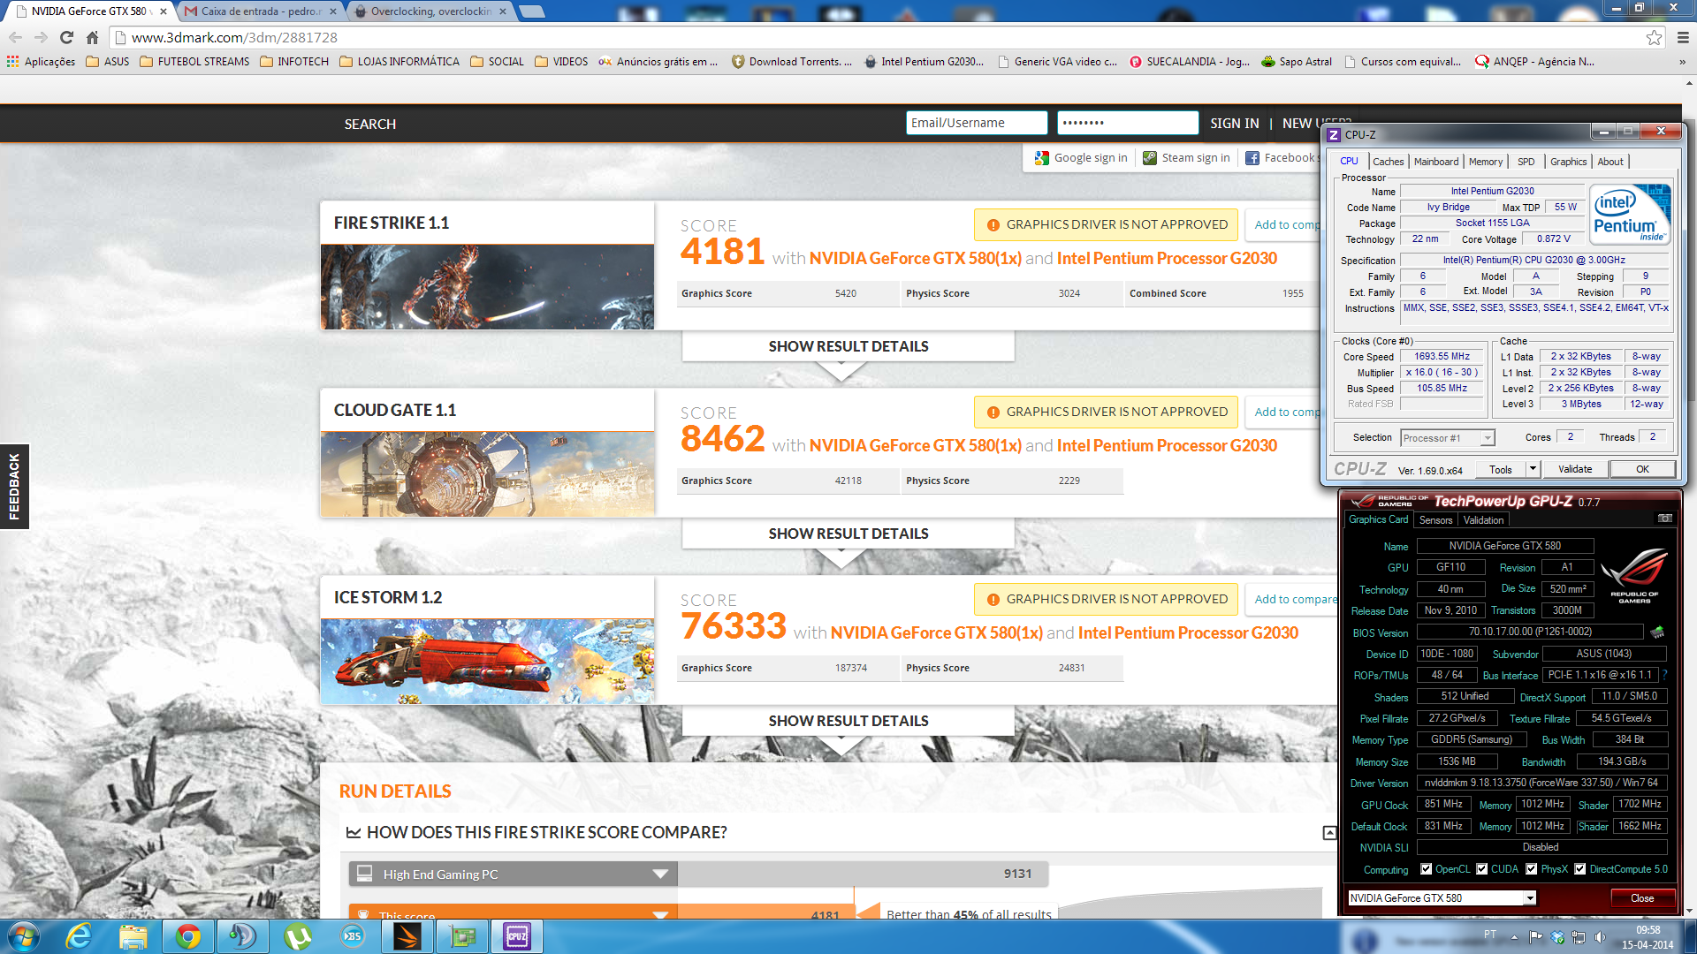Click Google sign in button

tap(1082, 158)
